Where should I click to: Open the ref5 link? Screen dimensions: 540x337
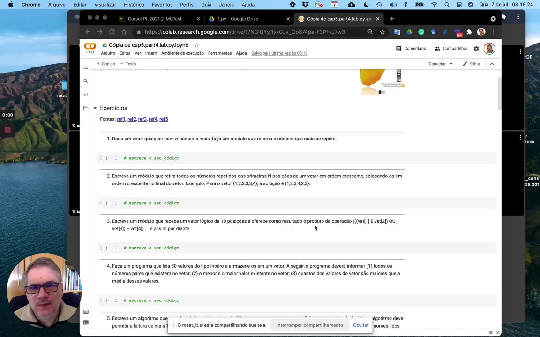pyautogui.click(x=164, y=119)
